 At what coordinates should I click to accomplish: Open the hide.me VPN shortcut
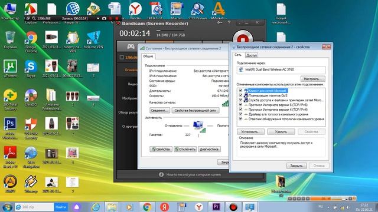[x=93, y=40]
